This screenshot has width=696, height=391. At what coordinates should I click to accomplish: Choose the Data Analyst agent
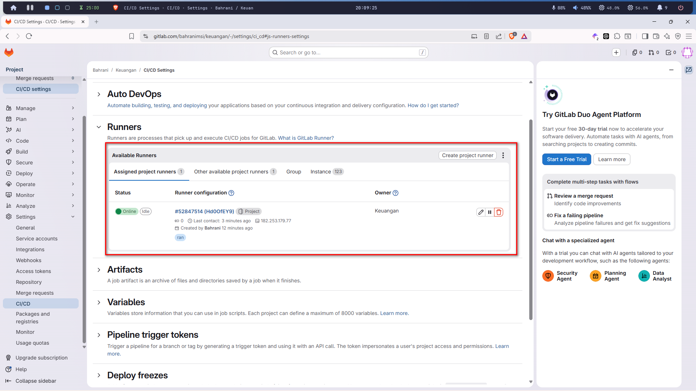655,276
